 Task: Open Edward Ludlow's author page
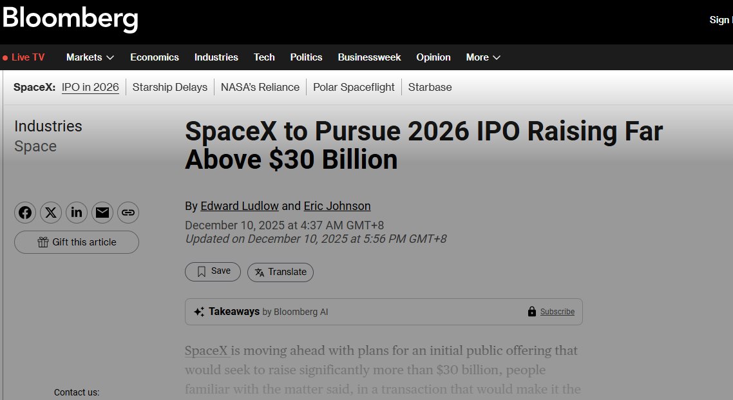coord(240,205)
